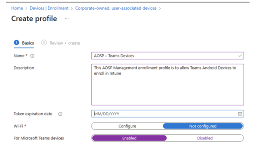Screen dimensions: 277x145
Task: Click the step 2 circle icon
Action: [x=44, y=43]
